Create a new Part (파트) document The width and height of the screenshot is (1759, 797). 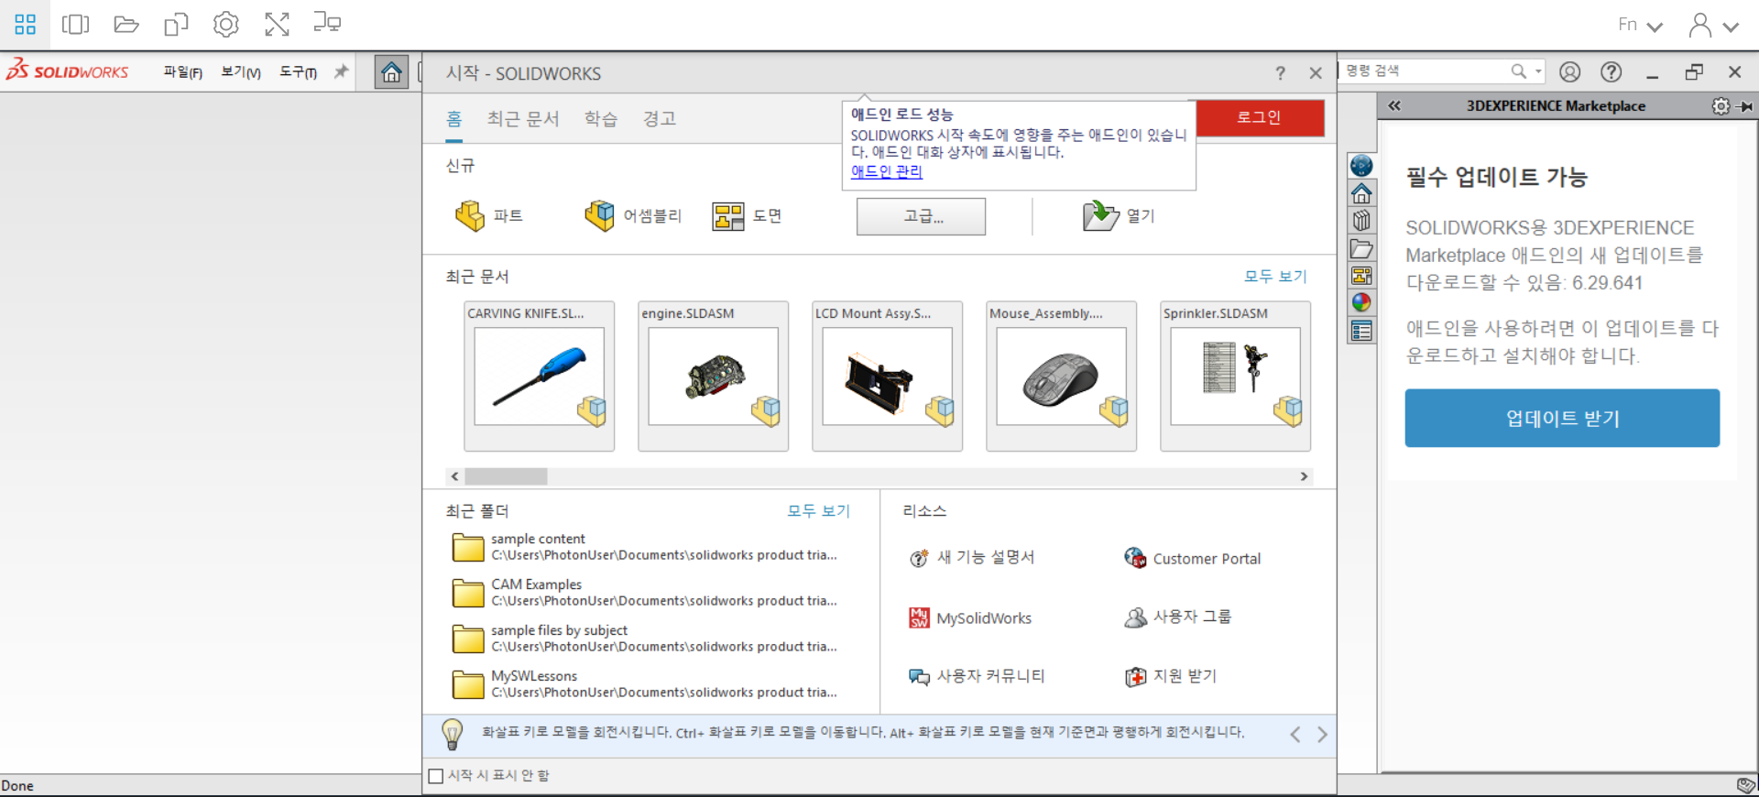[x=488, y=216]
